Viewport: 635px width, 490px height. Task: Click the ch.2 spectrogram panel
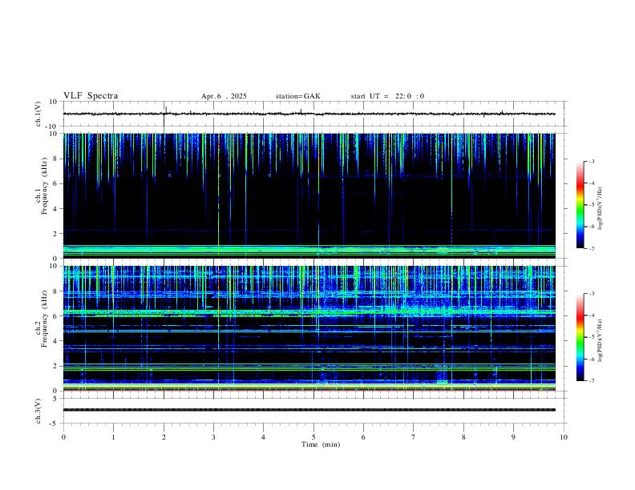309,328
